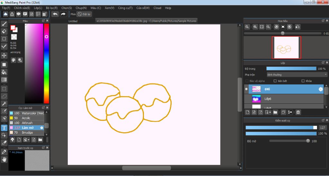The height and width of the screenshot is (176, 329).
Task: Select the Hand tool
Action: [x=4, y=159]
